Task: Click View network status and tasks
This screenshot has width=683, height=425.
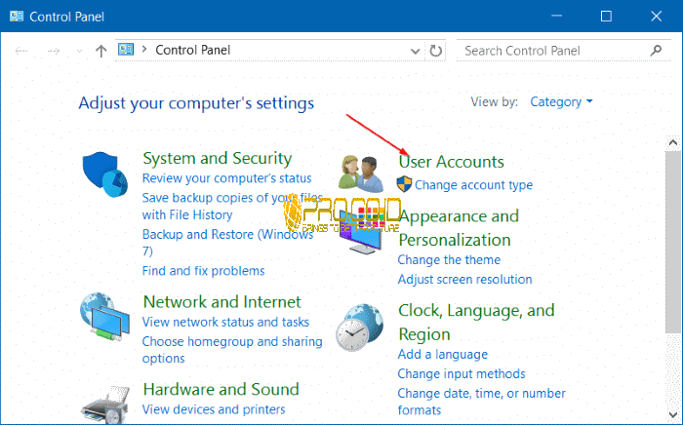Action: tap(225, 322)
